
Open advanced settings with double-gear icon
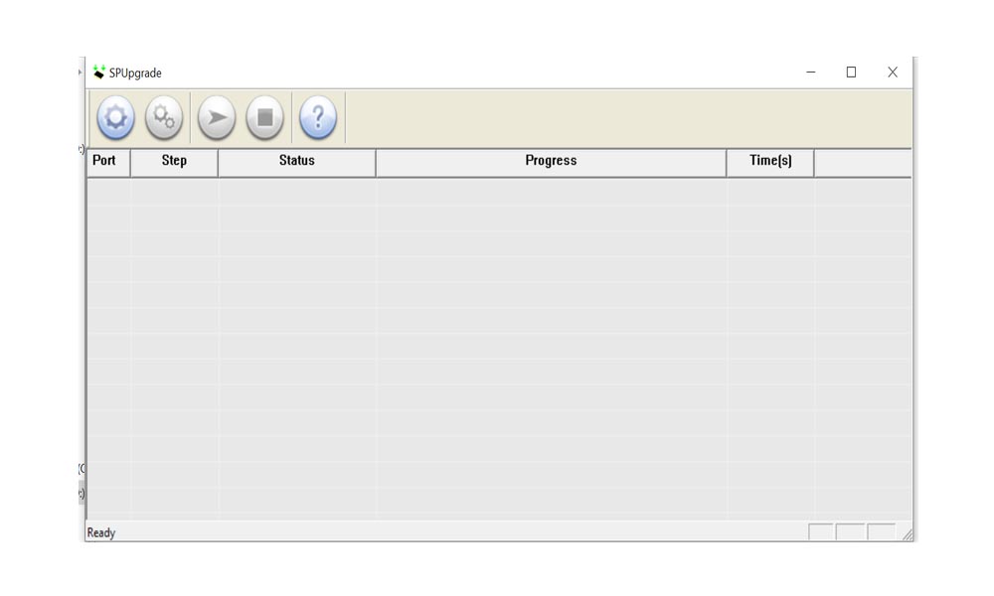164,118
